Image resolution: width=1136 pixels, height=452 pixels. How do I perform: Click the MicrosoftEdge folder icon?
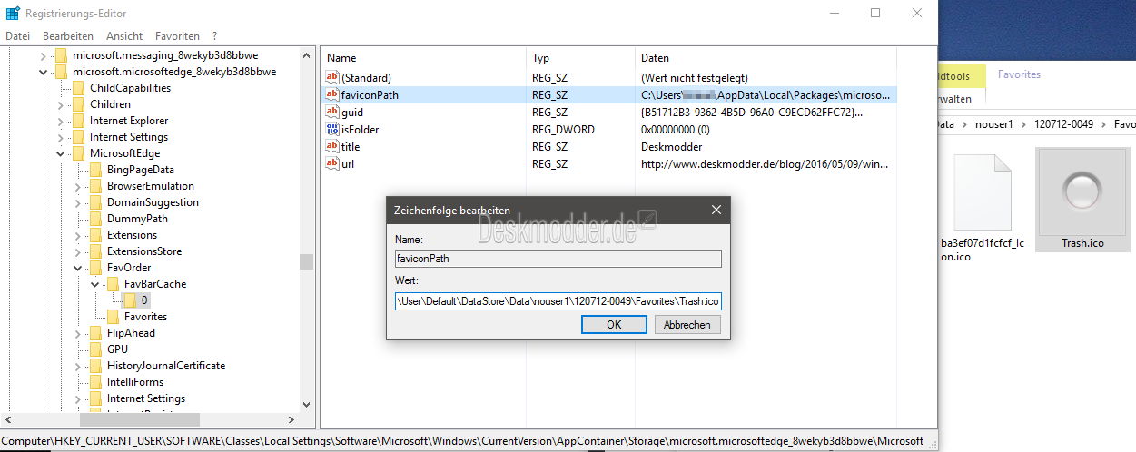tap(78, 153)
